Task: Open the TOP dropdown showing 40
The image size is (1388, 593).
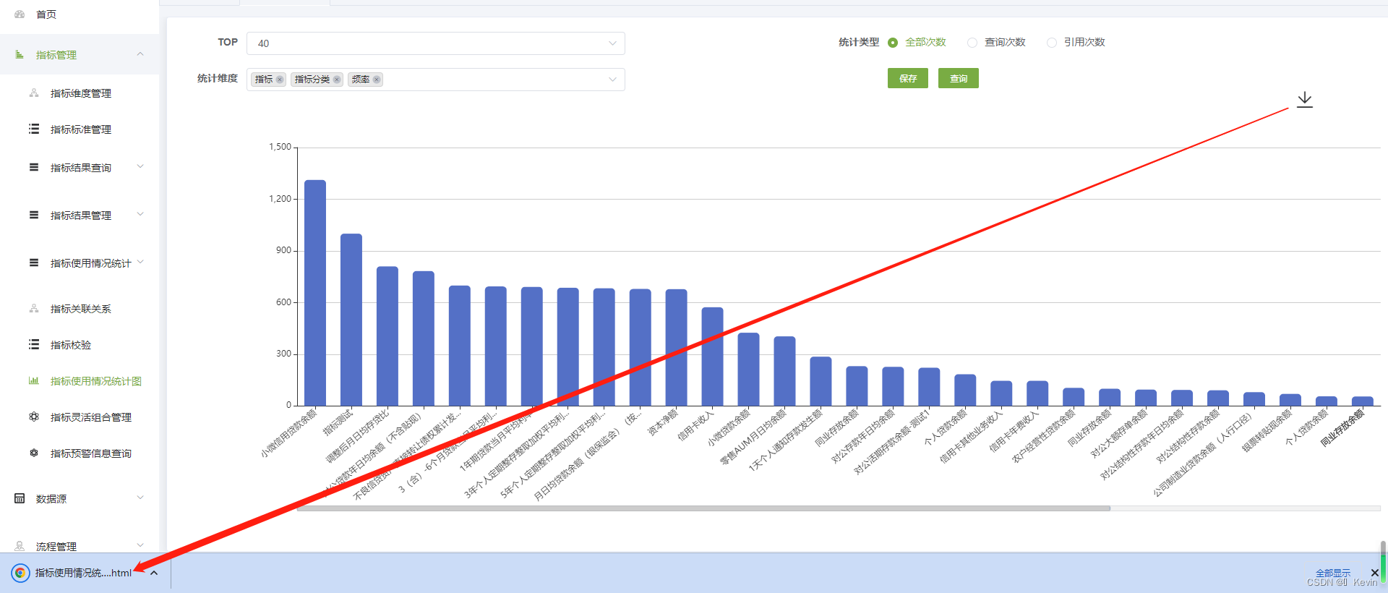Action: pyautogui.click(x=436, y=43)
